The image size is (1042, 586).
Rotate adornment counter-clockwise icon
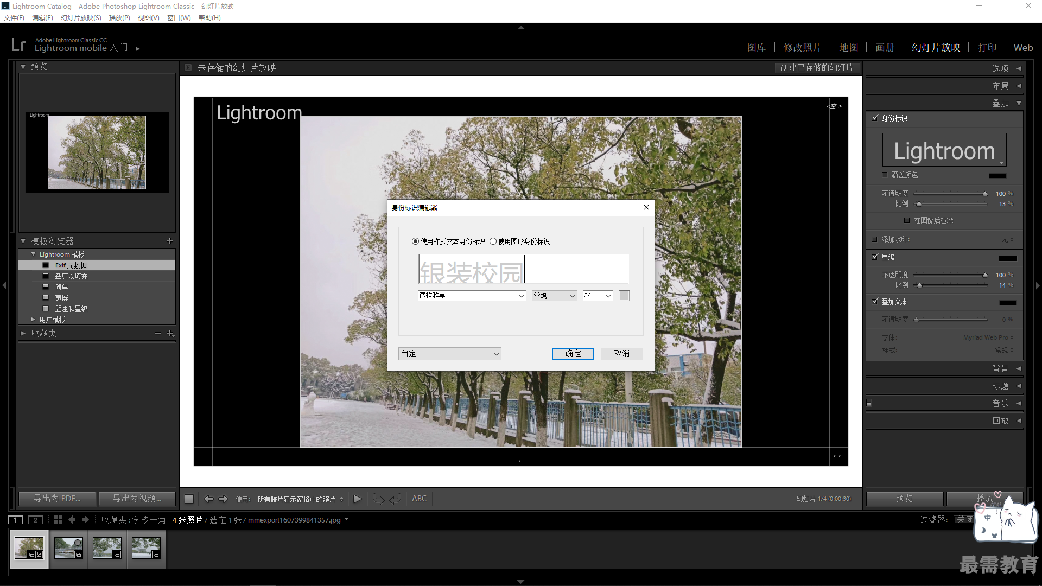pos(378,499)
